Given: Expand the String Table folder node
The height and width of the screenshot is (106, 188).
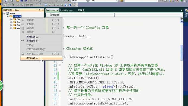Looking at the screenshot, I should [x=11, y=25].
